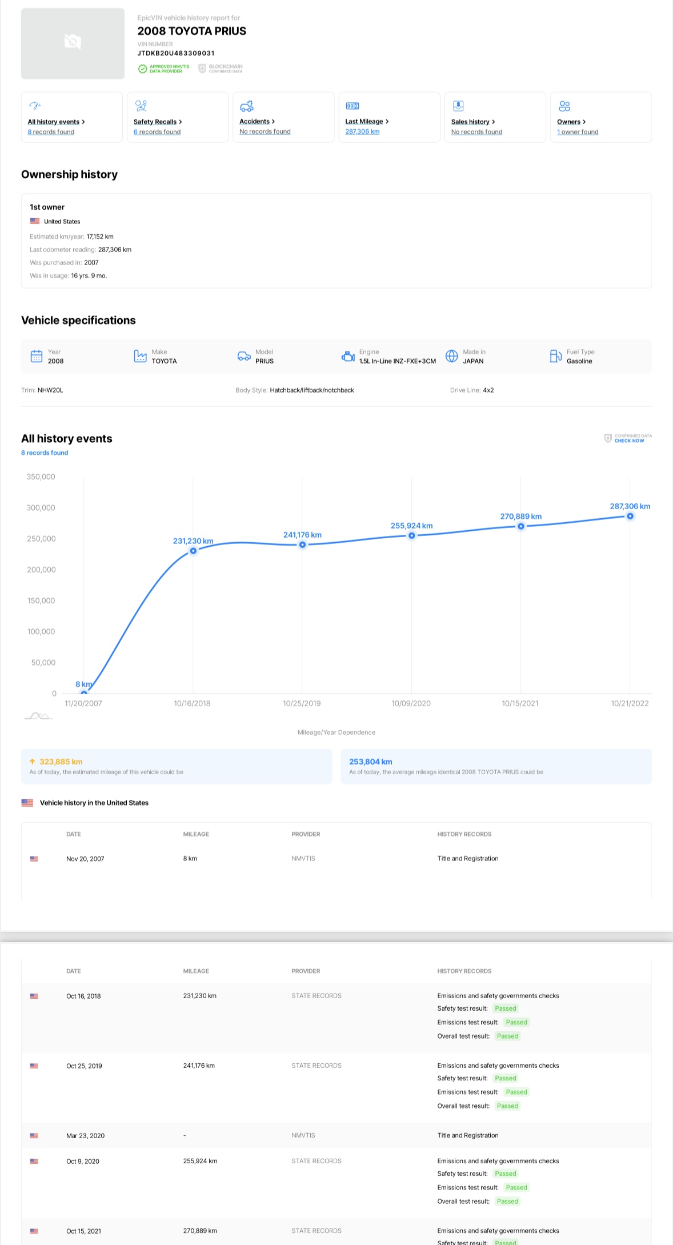The height and width of the screenshot is (1245, 673).
Task: Open the All history events link
Action: pyautogui.click(x=53, y=122)
